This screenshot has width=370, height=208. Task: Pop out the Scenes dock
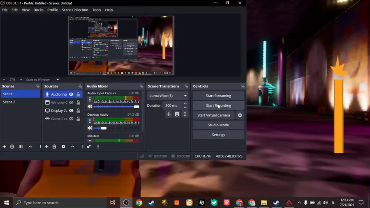(x=38, y=86)
